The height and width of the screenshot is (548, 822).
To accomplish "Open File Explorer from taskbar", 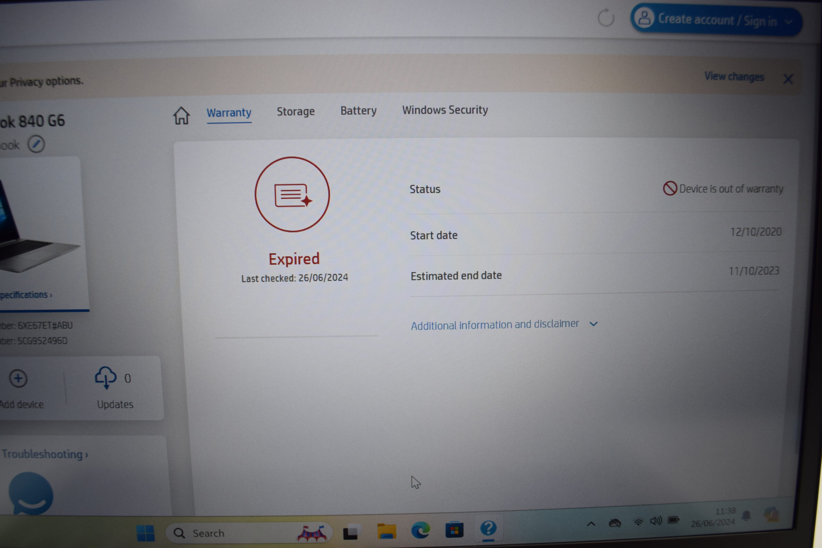I will [387, 532].
